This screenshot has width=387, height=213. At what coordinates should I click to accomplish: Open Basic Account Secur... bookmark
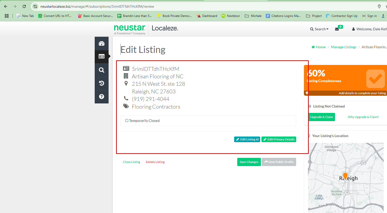point(95,16)
